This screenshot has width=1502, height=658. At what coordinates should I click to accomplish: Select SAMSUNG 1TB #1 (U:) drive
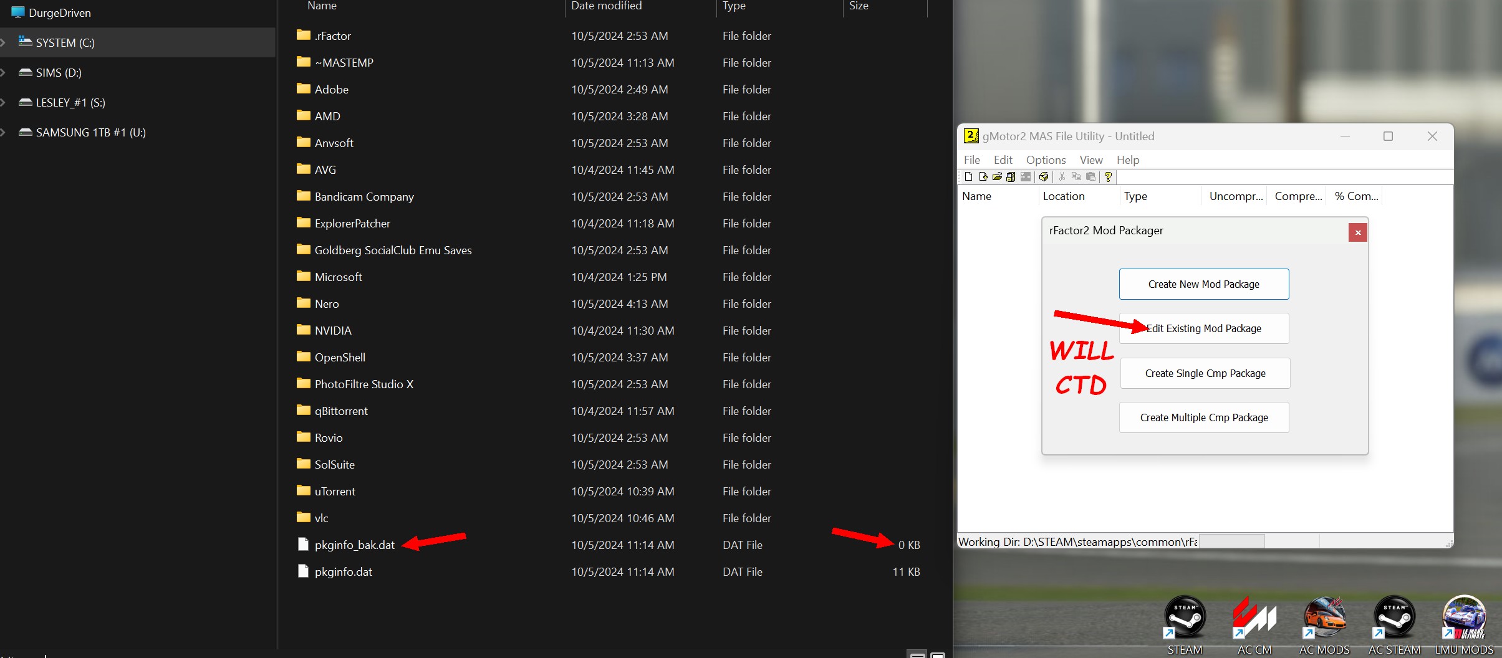tap(138, 132)
